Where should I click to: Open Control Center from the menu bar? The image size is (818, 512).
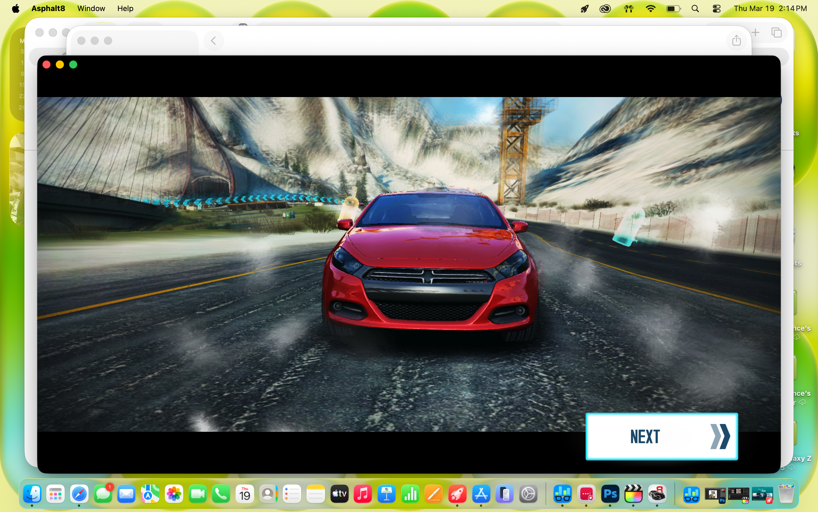pyautogui.click(x=717, y=8)
